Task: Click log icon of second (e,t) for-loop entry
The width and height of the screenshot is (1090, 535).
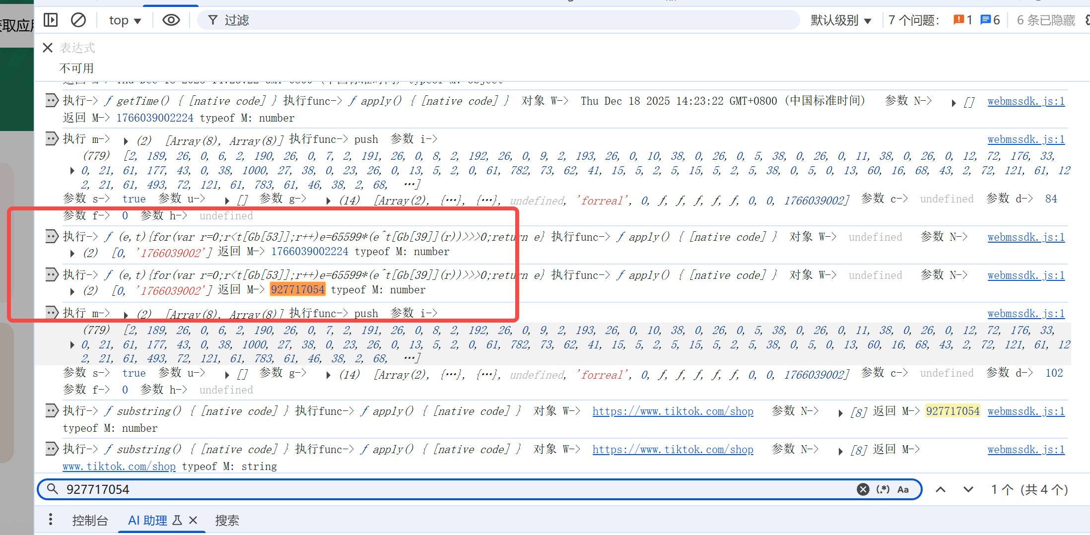Action: point(52,274)
